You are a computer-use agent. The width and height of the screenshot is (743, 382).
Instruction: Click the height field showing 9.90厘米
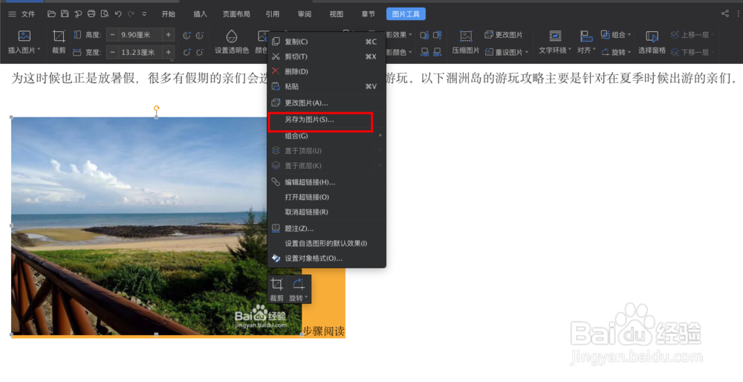[x=140, y=35]
